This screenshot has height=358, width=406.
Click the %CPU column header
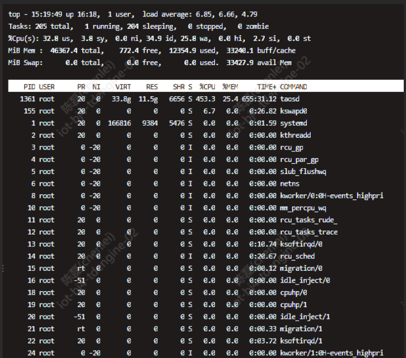[x=207, y=87]
